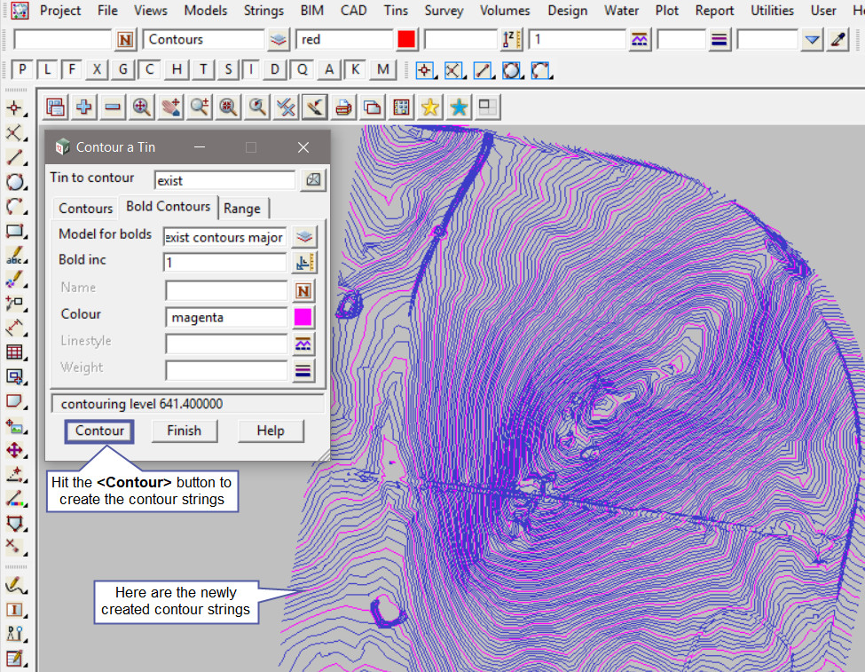Click the printer plot icon in view toolbar
865x672 pixels.
[x=343, y=107]
